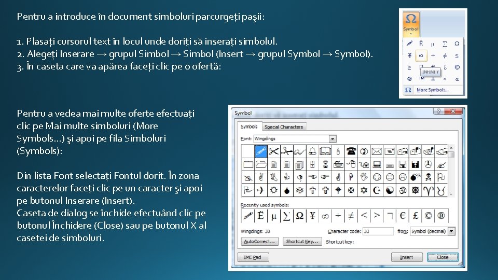Pick € in Recently used symbols
498x280 pixels.
[x=403, y=216]
